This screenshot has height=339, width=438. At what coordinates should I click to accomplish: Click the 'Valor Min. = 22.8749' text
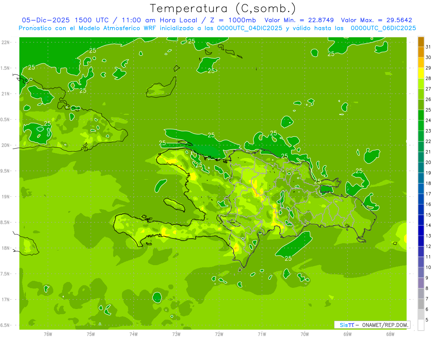(300, 20)
